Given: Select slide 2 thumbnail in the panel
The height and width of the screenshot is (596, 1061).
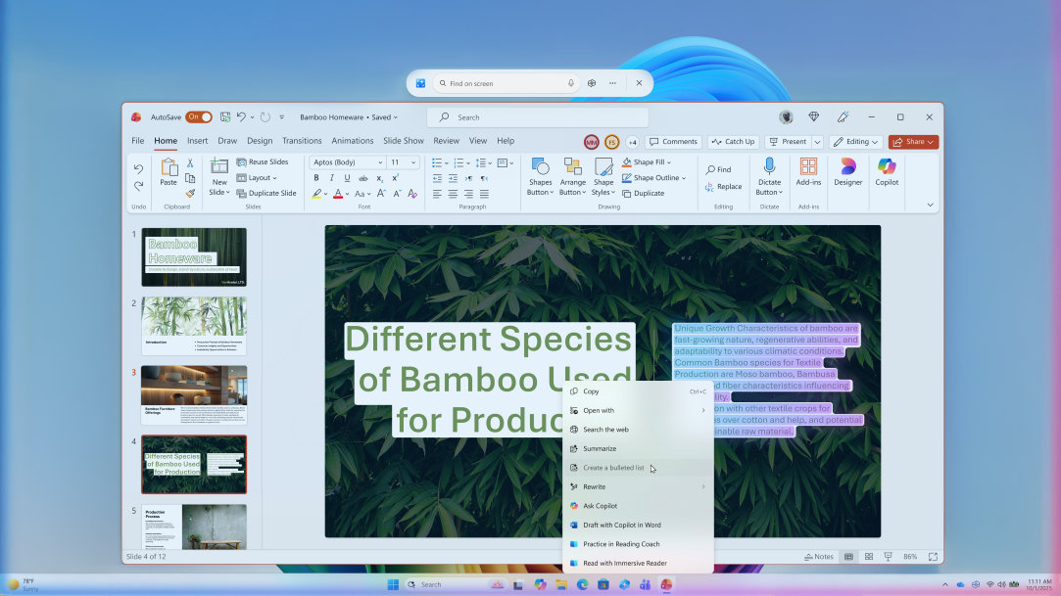Looking at the screenshot, I should pos(194,324).
